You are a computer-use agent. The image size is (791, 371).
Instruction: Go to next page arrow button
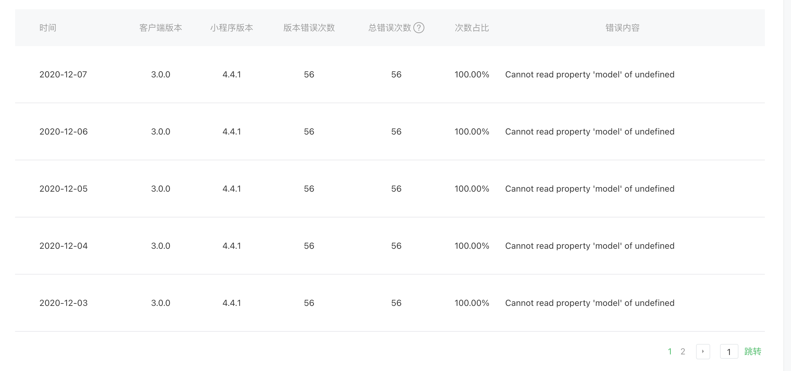pyautogui.click(x=703, y=351)
